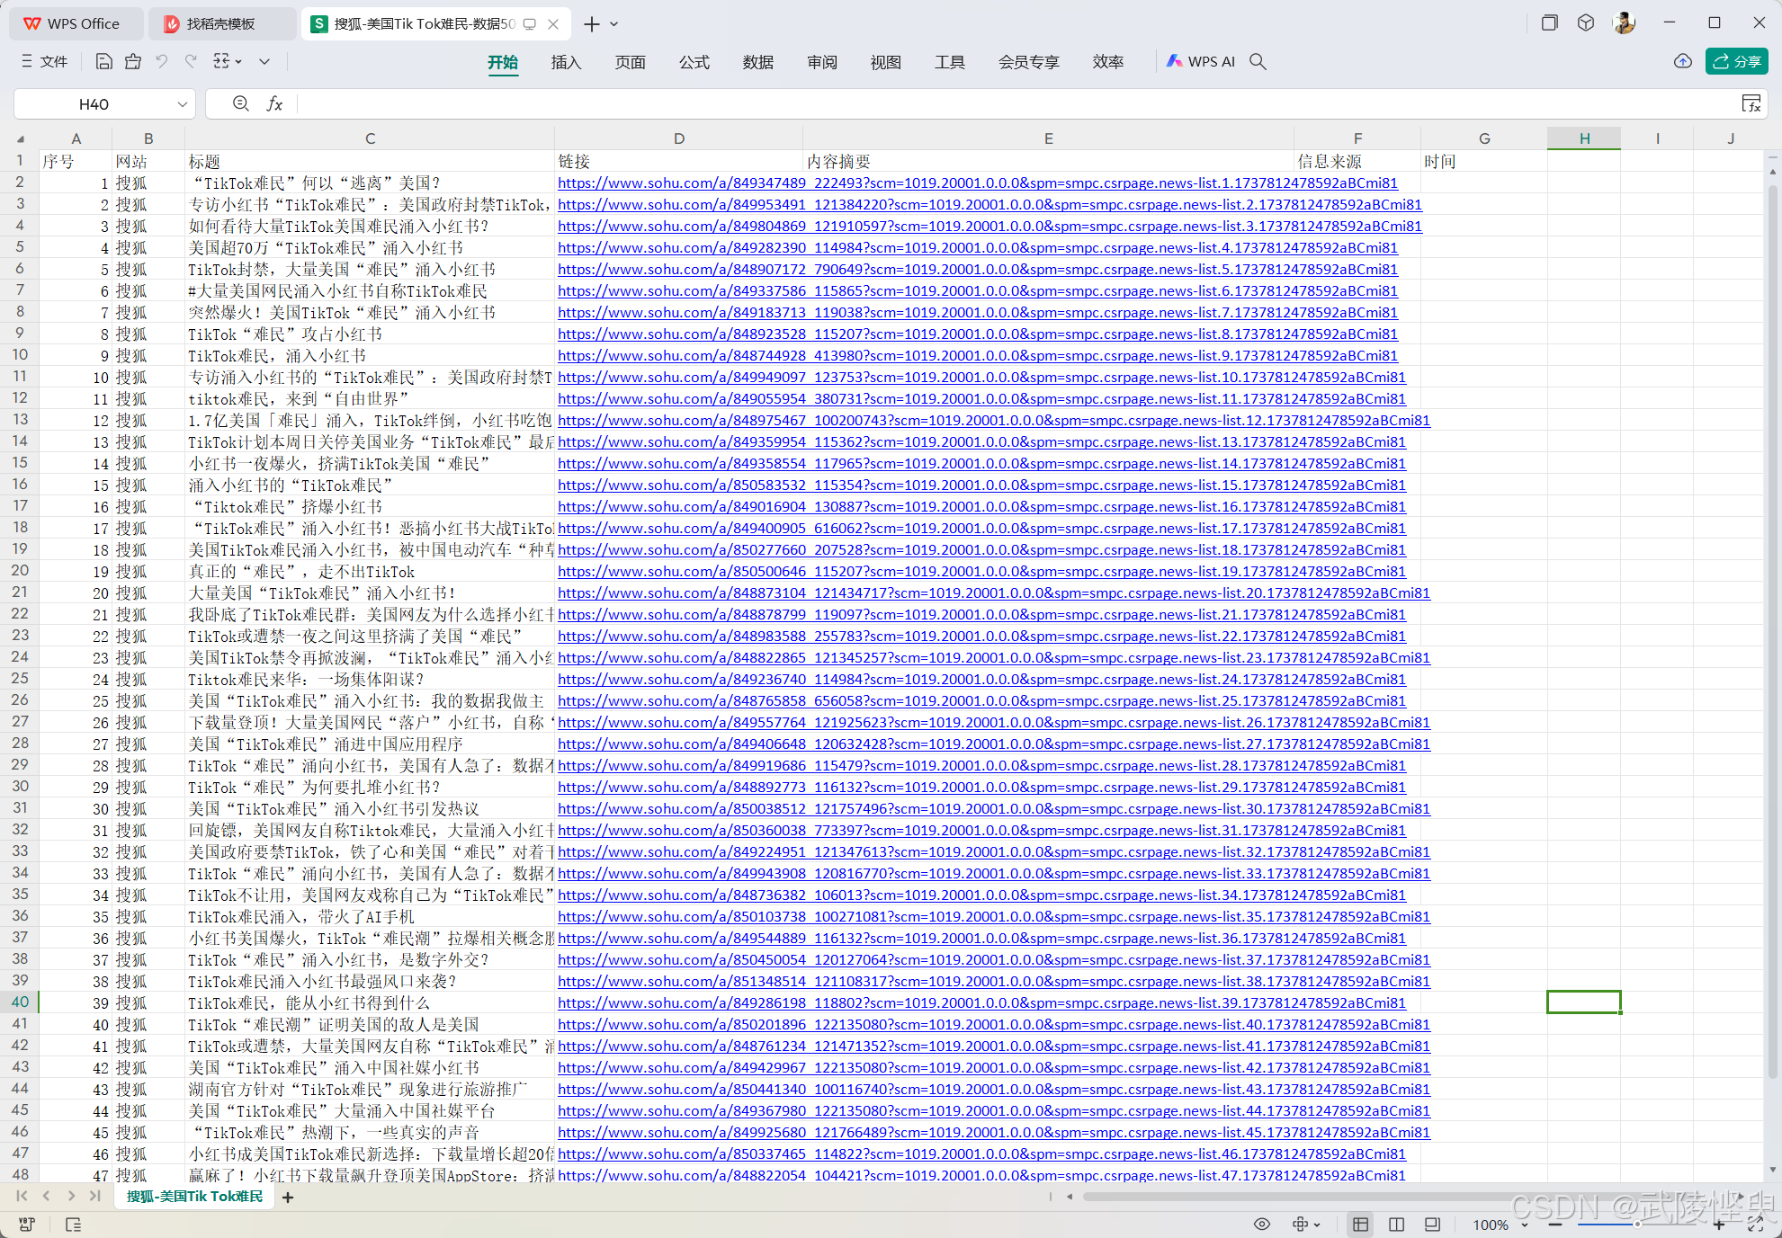
Task: Switch to page layout view icon
Action: tap(1432, 1224)
